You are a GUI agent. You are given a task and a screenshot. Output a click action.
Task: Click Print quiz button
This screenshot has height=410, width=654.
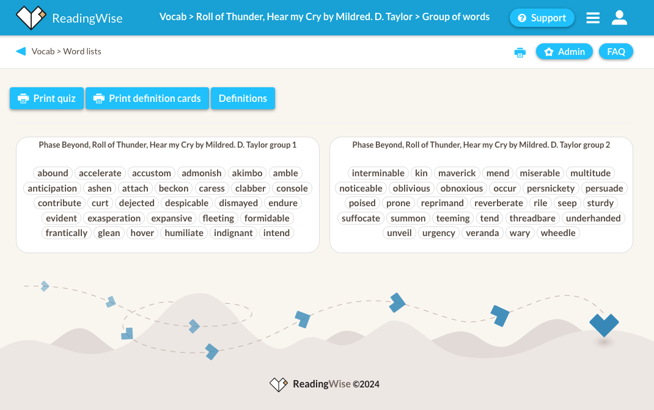click(x=46, y=98)
